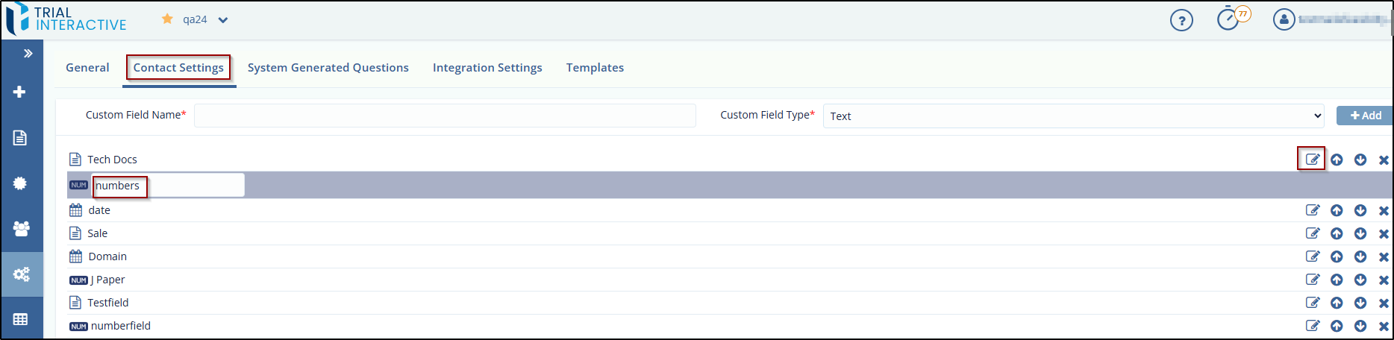The height and width of the screenshot is (340, 1394).
Task: Open the timer icon with badge 77
Action: pos(1228,19)
